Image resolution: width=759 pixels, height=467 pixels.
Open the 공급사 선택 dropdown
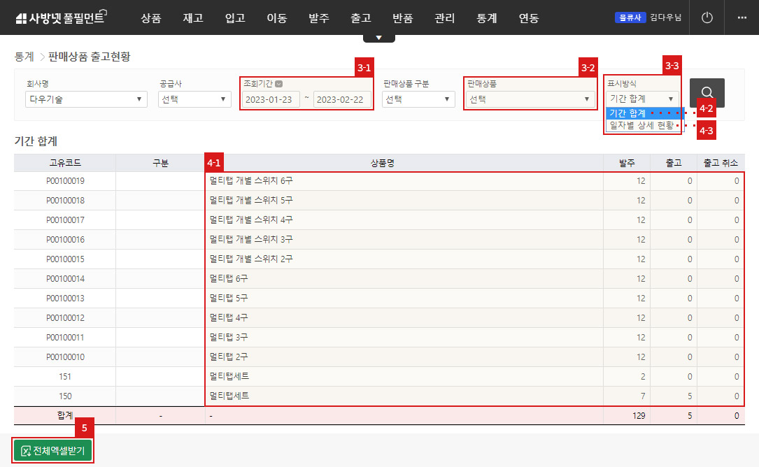(x=194, y=99)
